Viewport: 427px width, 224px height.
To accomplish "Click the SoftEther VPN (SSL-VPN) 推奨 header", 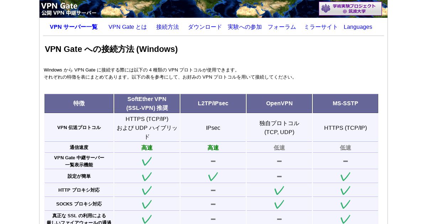I will [x=147, y=103].
